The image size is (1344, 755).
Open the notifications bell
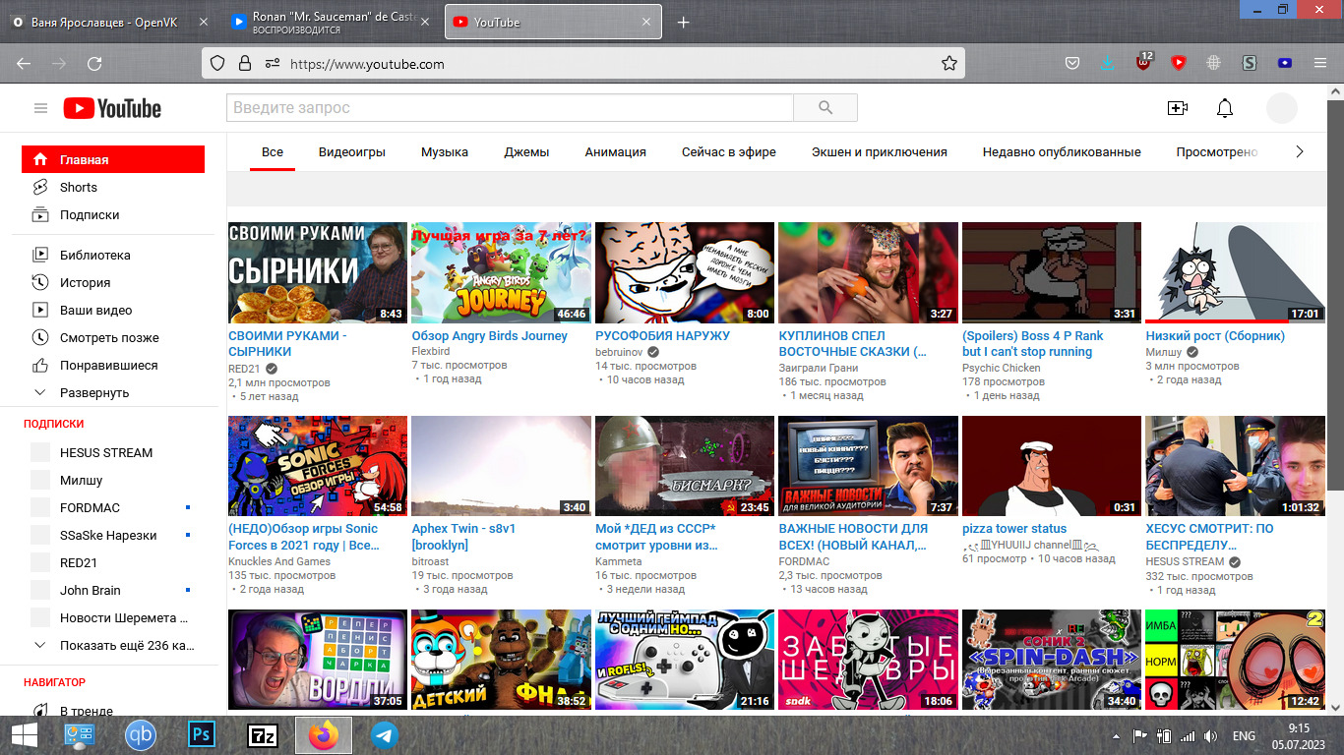click(x=1225, y=108)
